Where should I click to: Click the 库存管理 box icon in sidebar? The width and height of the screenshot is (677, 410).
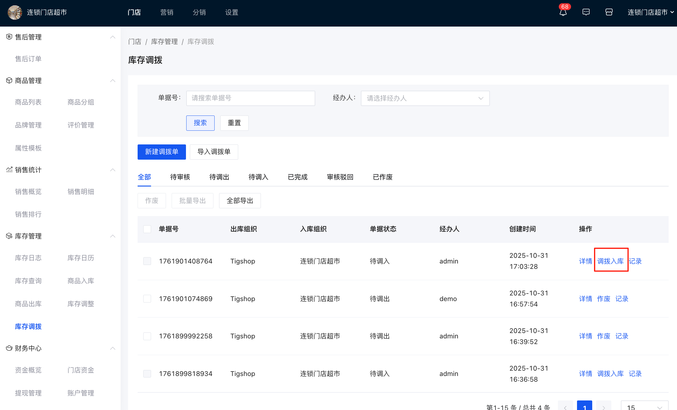click(x=9, y=236)
